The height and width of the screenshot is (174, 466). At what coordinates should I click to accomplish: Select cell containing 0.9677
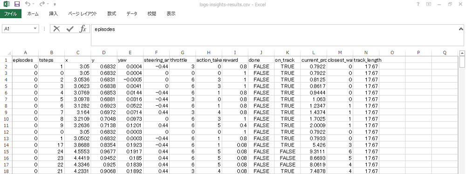pos(104,151)
